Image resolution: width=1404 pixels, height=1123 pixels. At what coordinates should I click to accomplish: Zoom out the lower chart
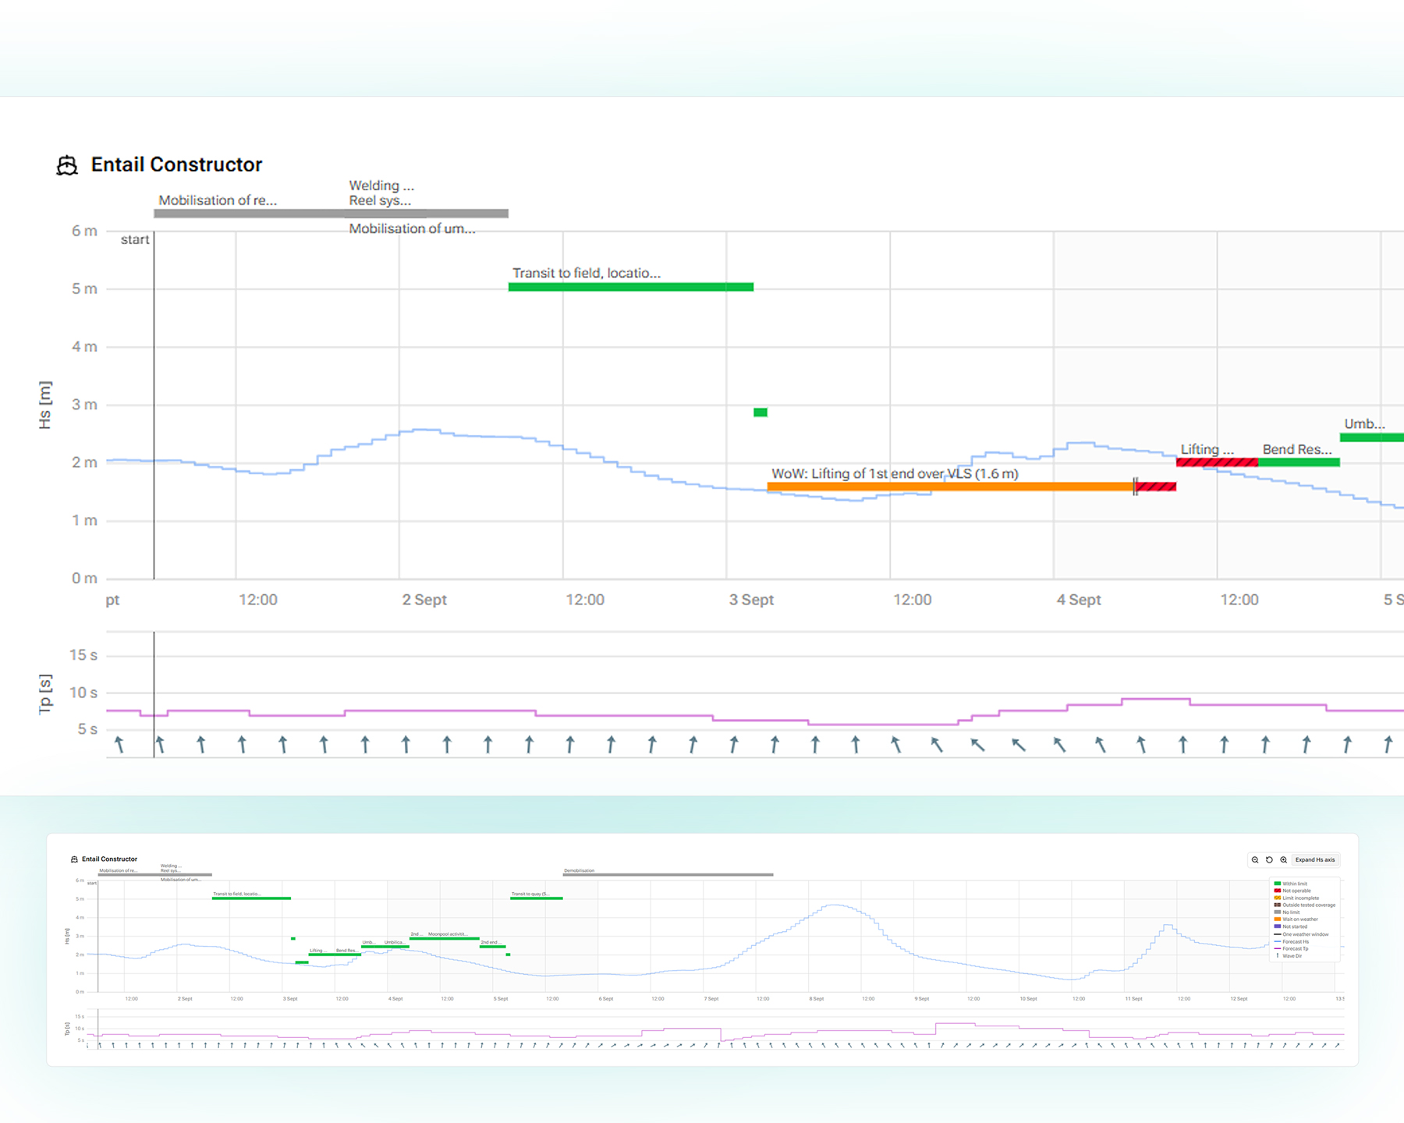click(1255, 860)
